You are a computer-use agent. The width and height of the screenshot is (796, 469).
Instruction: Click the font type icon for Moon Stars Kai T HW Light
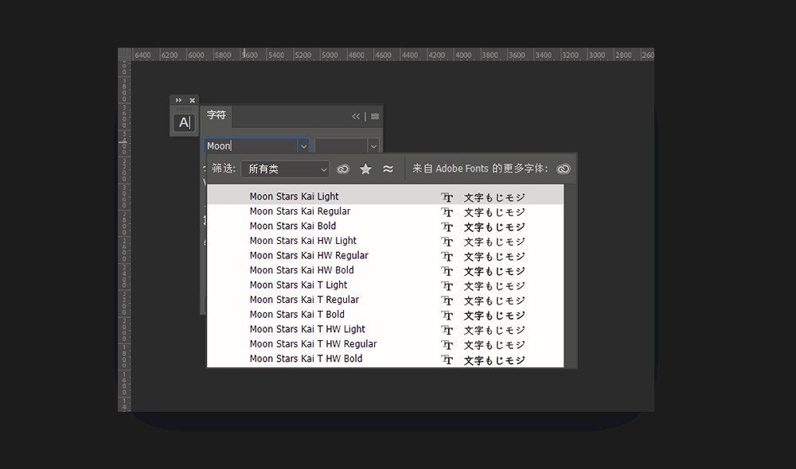[x=447, y=330]
